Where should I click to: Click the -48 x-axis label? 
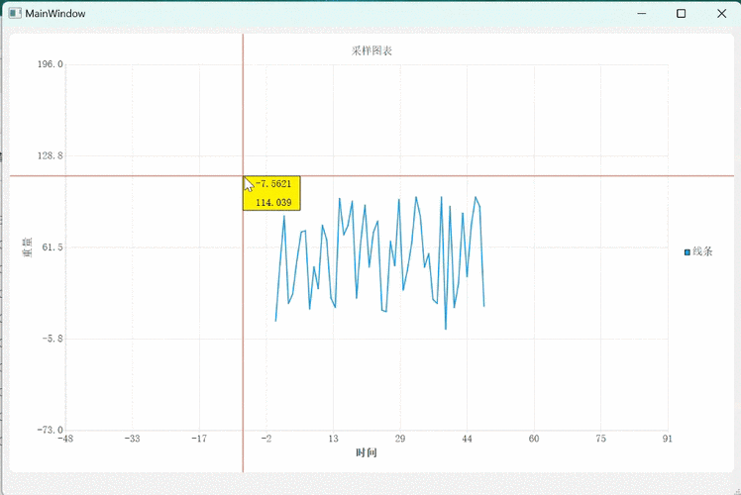(65, 439)
